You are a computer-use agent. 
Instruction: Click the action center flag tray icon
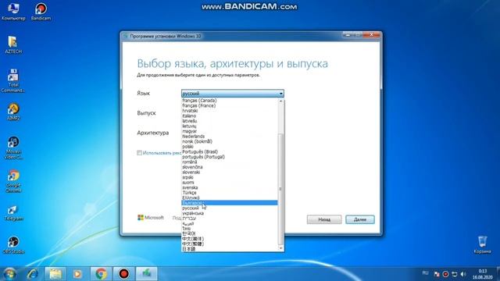[x=437, y=274]
